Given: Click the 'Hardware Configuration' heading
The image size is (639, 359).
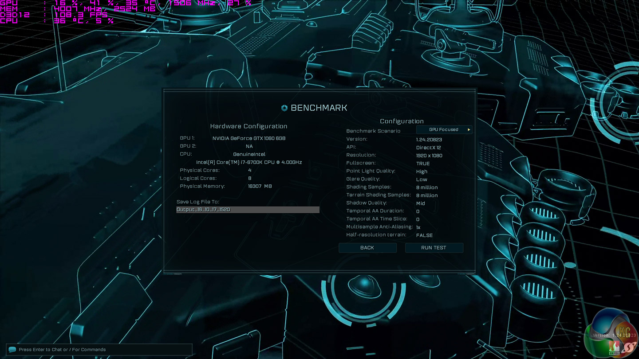Looking at the screenshot, I should (x=248, y=126).
